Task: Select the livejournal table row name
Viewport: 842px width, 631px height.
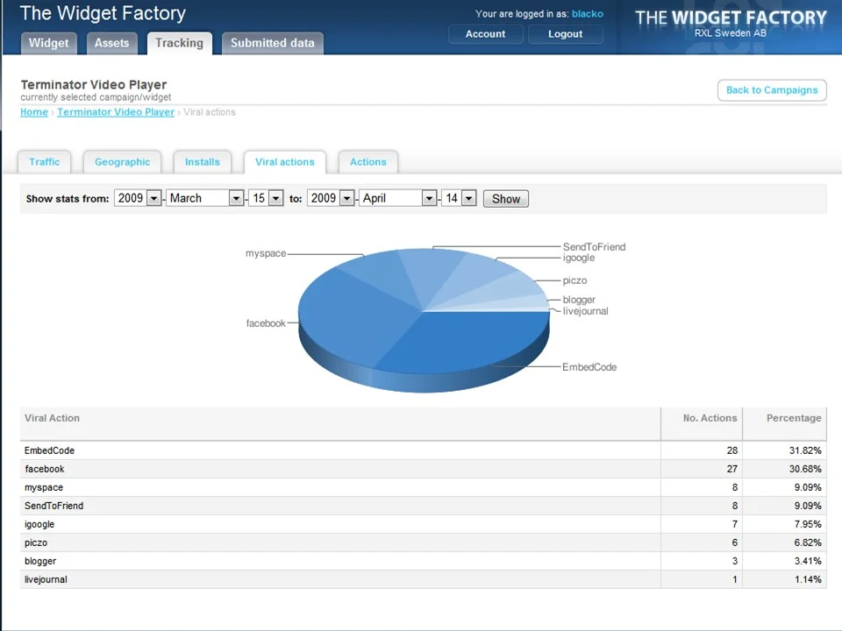Action: tap(46, 579)
